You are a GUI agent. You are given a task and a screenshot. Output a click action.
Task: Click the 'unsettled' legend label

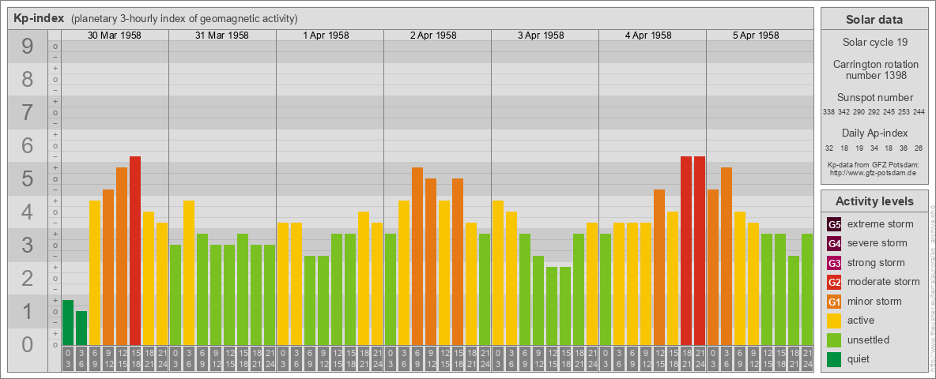pos(869,340)
